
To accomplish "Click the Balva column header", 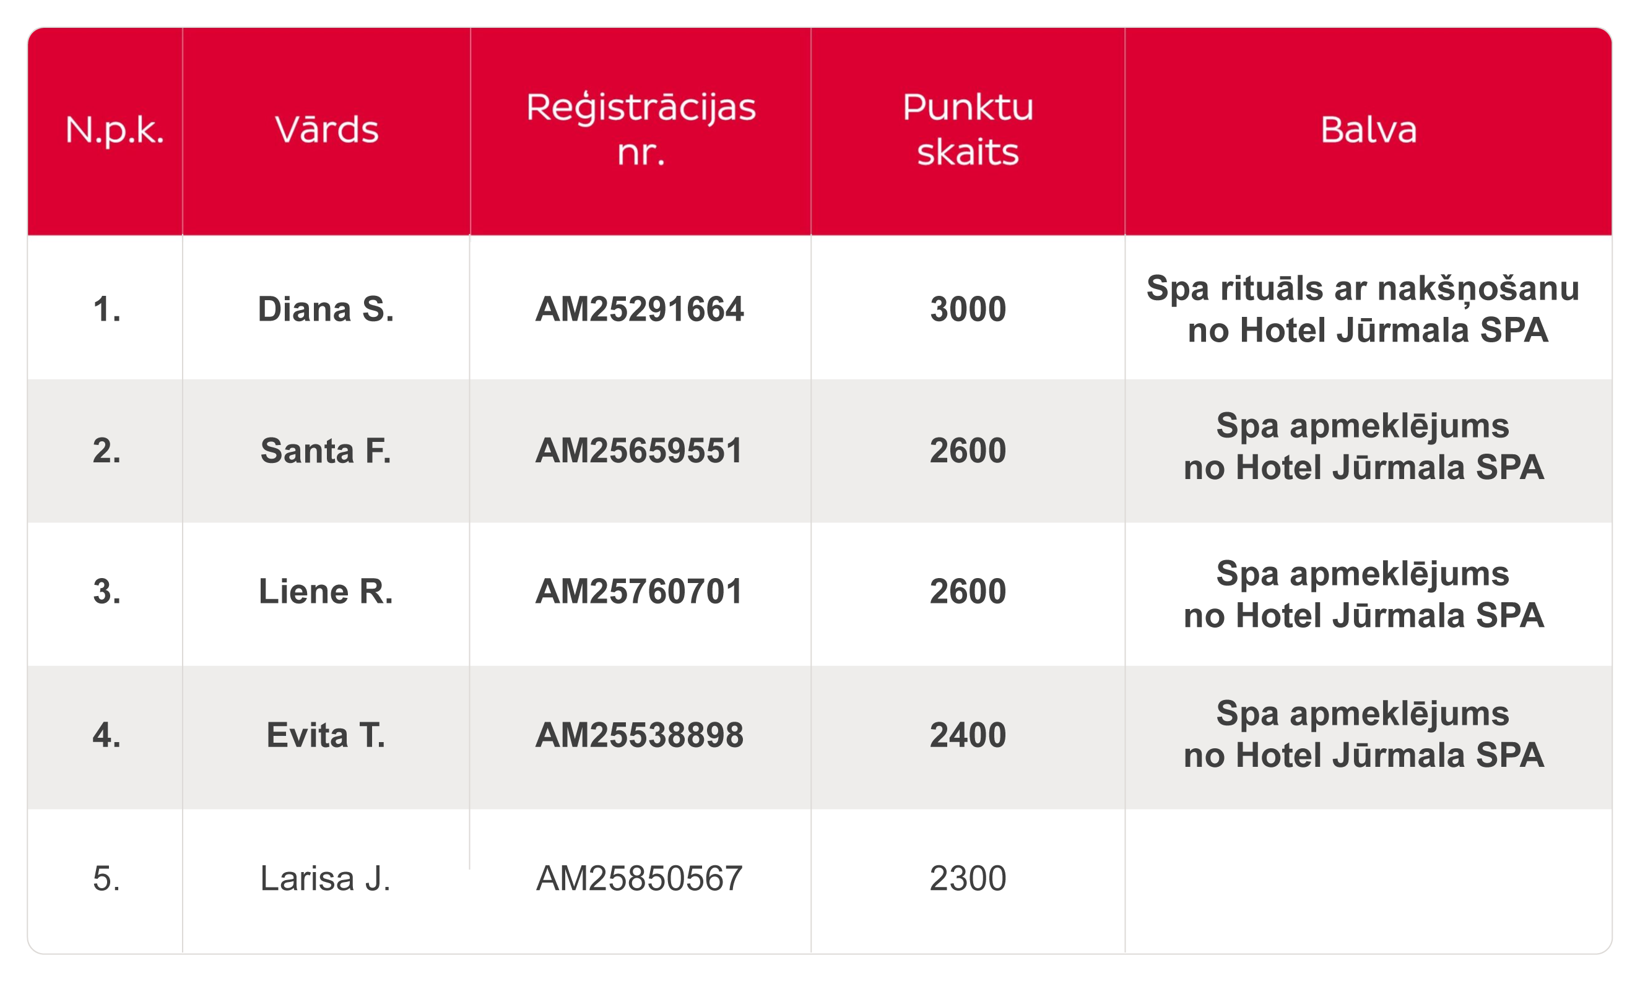I will tap(1368, 129).
